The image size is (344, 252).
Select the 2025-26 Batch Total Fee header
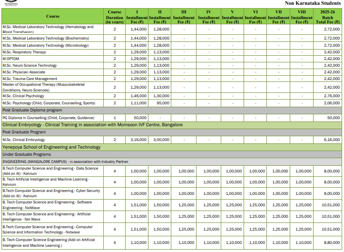coord(327,17)
